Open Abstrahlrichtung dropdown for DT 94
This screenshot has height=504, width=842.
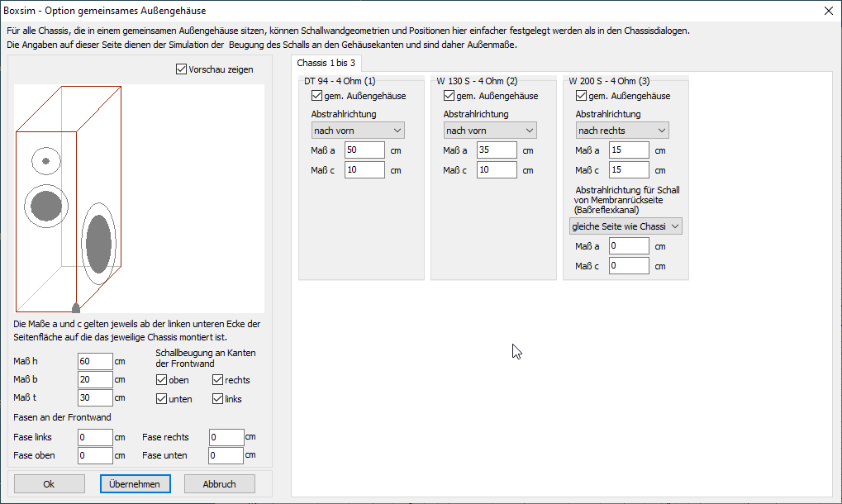(x=358, y=131)
